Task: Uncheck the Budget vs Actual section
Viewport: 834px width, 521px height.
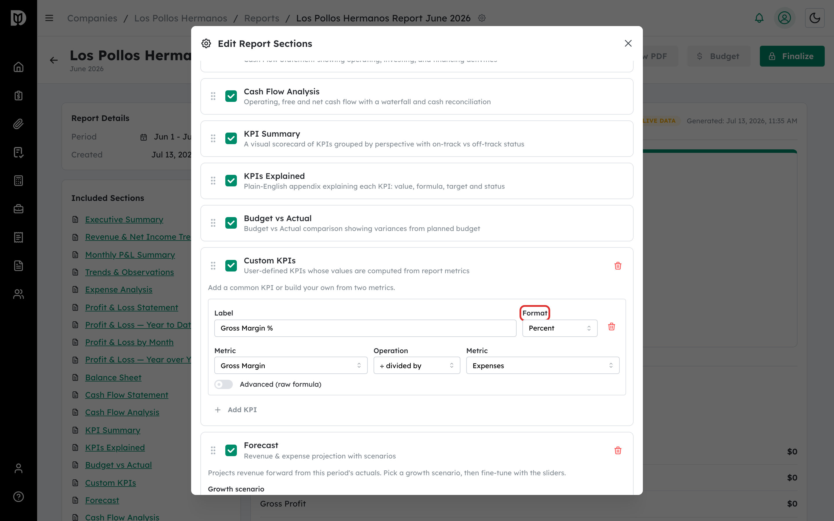Action: point(231,223)
